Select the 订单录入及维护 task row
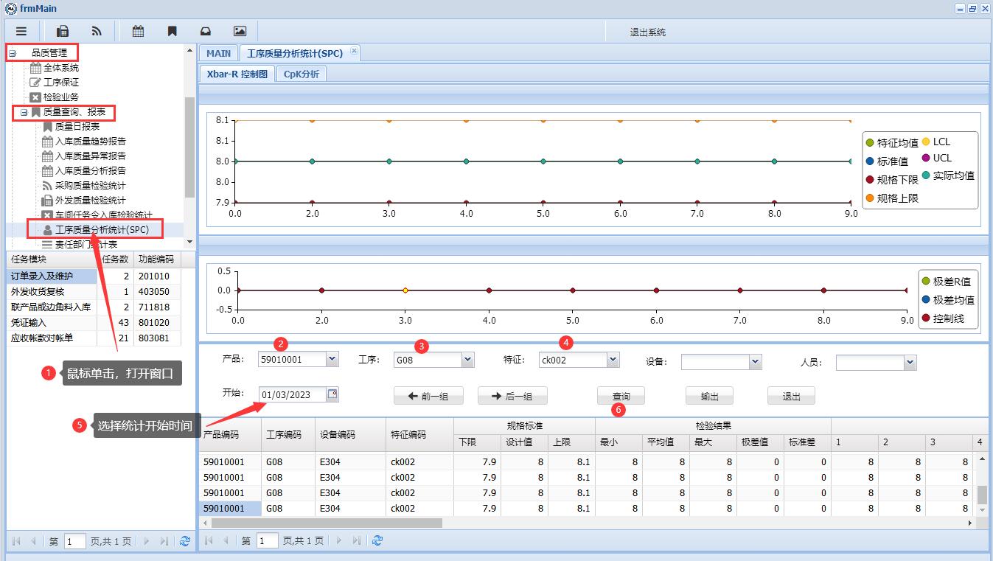Viewport: 993px width, 561px height. pos(94,276)
